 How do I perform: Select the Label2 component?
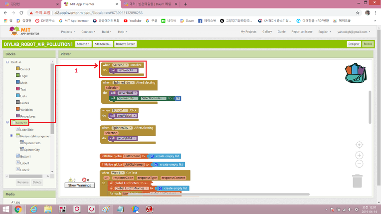point(22,170)
